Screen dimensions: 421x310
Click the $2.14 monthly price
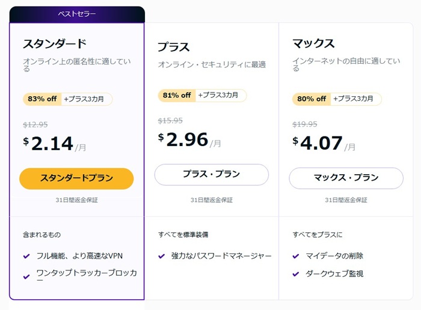(52, 144)
